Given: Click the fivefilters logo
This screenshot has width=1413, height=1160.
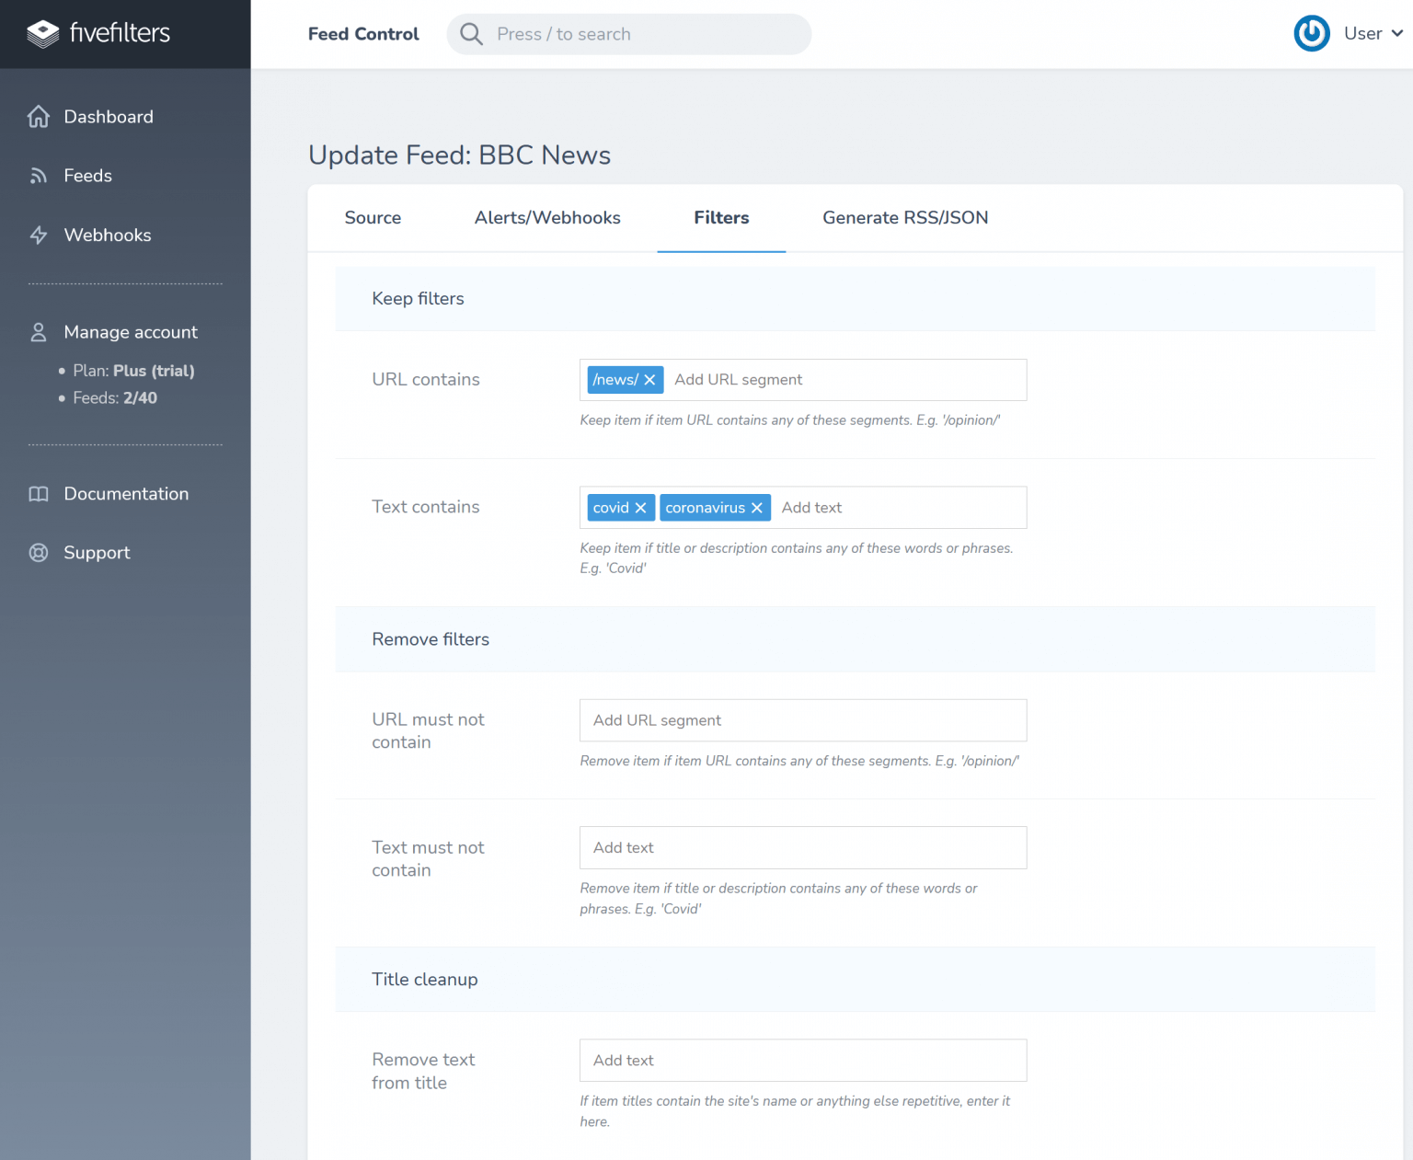Looking at the screenshot, I should click(x=98, y=33).
